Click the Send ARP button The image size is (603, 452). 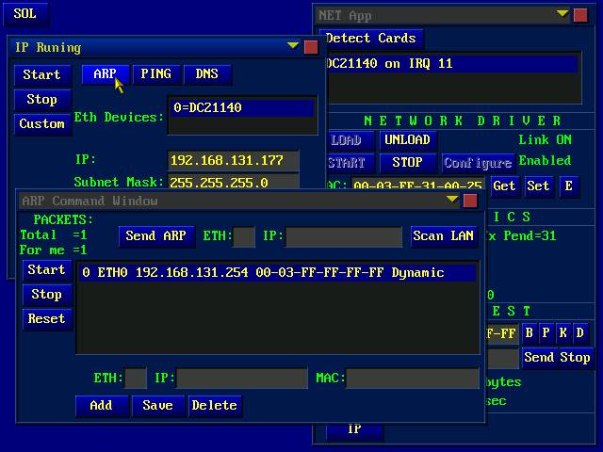coord(156,236)
